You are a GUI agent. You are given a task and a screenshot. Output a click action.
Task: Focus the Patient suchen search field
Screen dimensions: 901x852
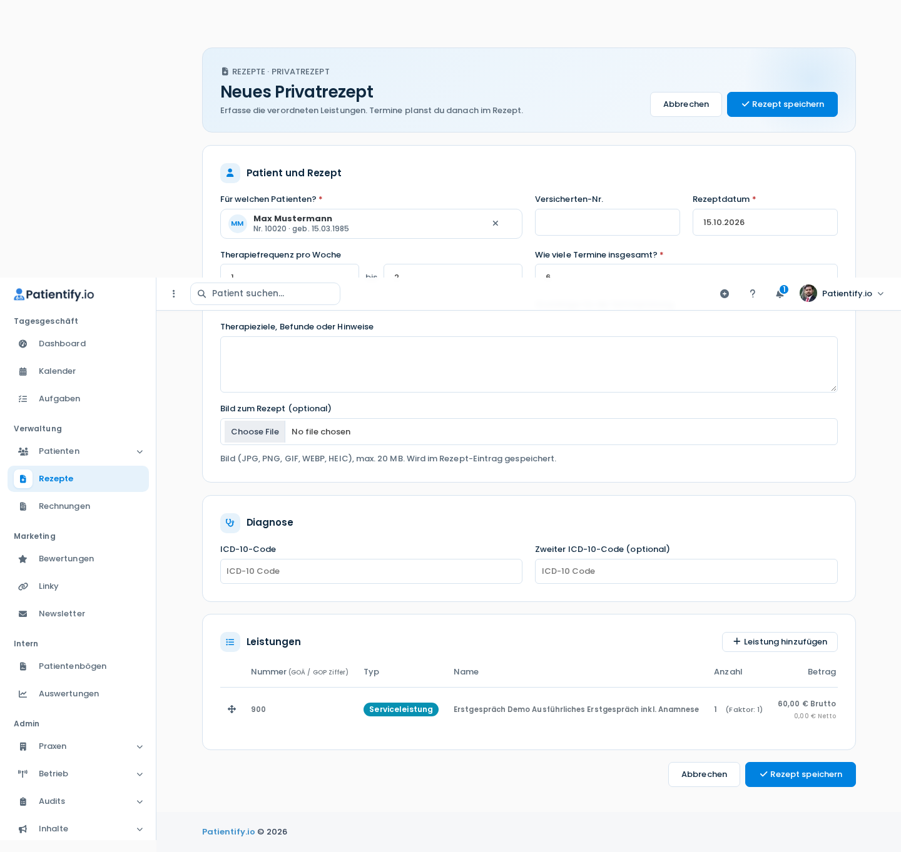265,294
